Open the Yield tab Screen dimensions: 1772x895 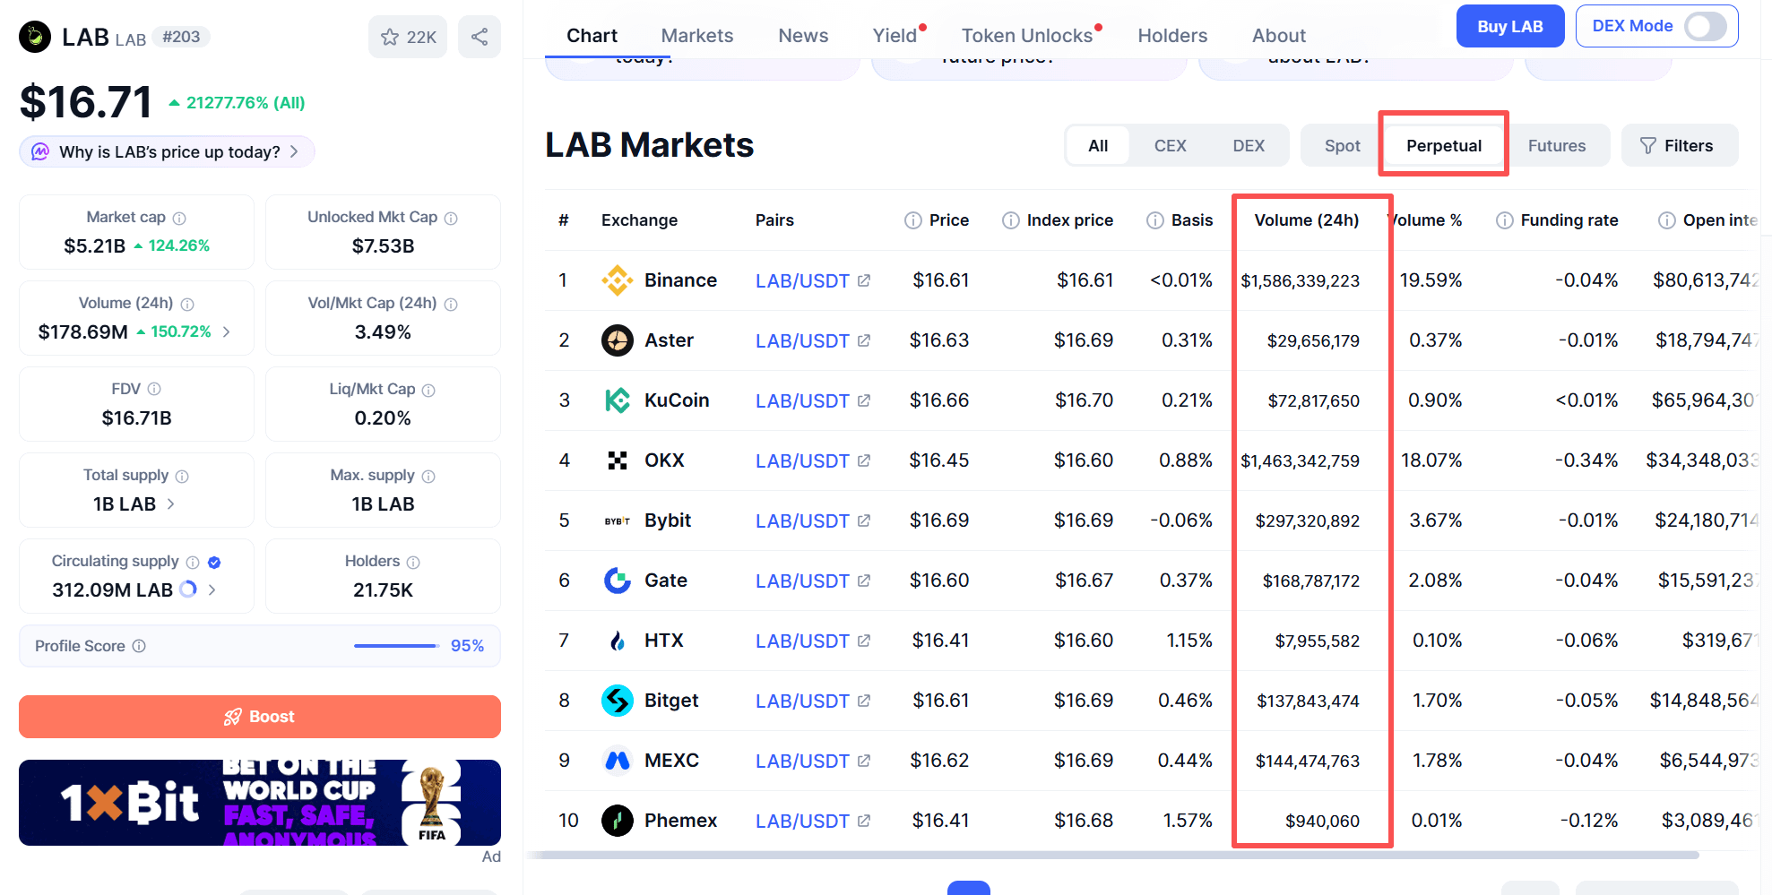click(x=895, y=36)
